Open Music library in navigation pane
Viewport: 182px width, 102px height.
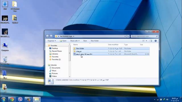point(53,71)
